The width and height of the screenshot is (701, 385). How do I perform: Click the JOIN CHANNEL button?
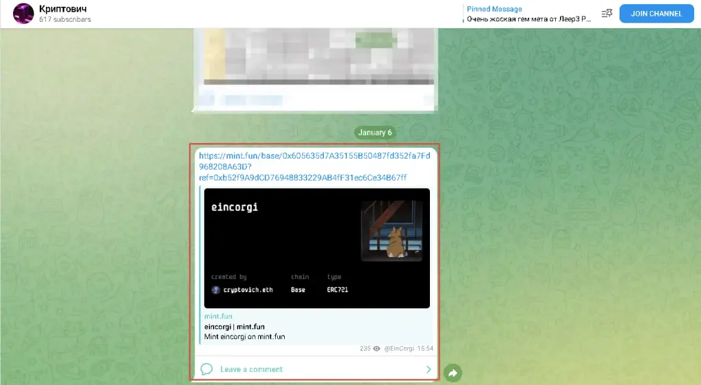point(657,14)
